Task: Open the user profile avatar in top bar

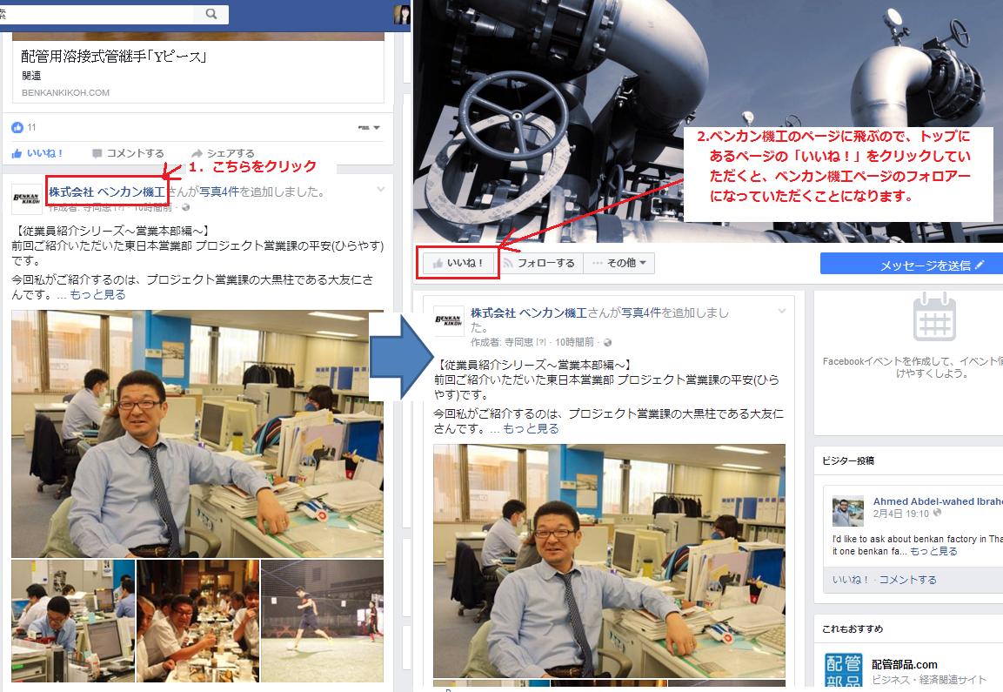Action: point(402,13)
